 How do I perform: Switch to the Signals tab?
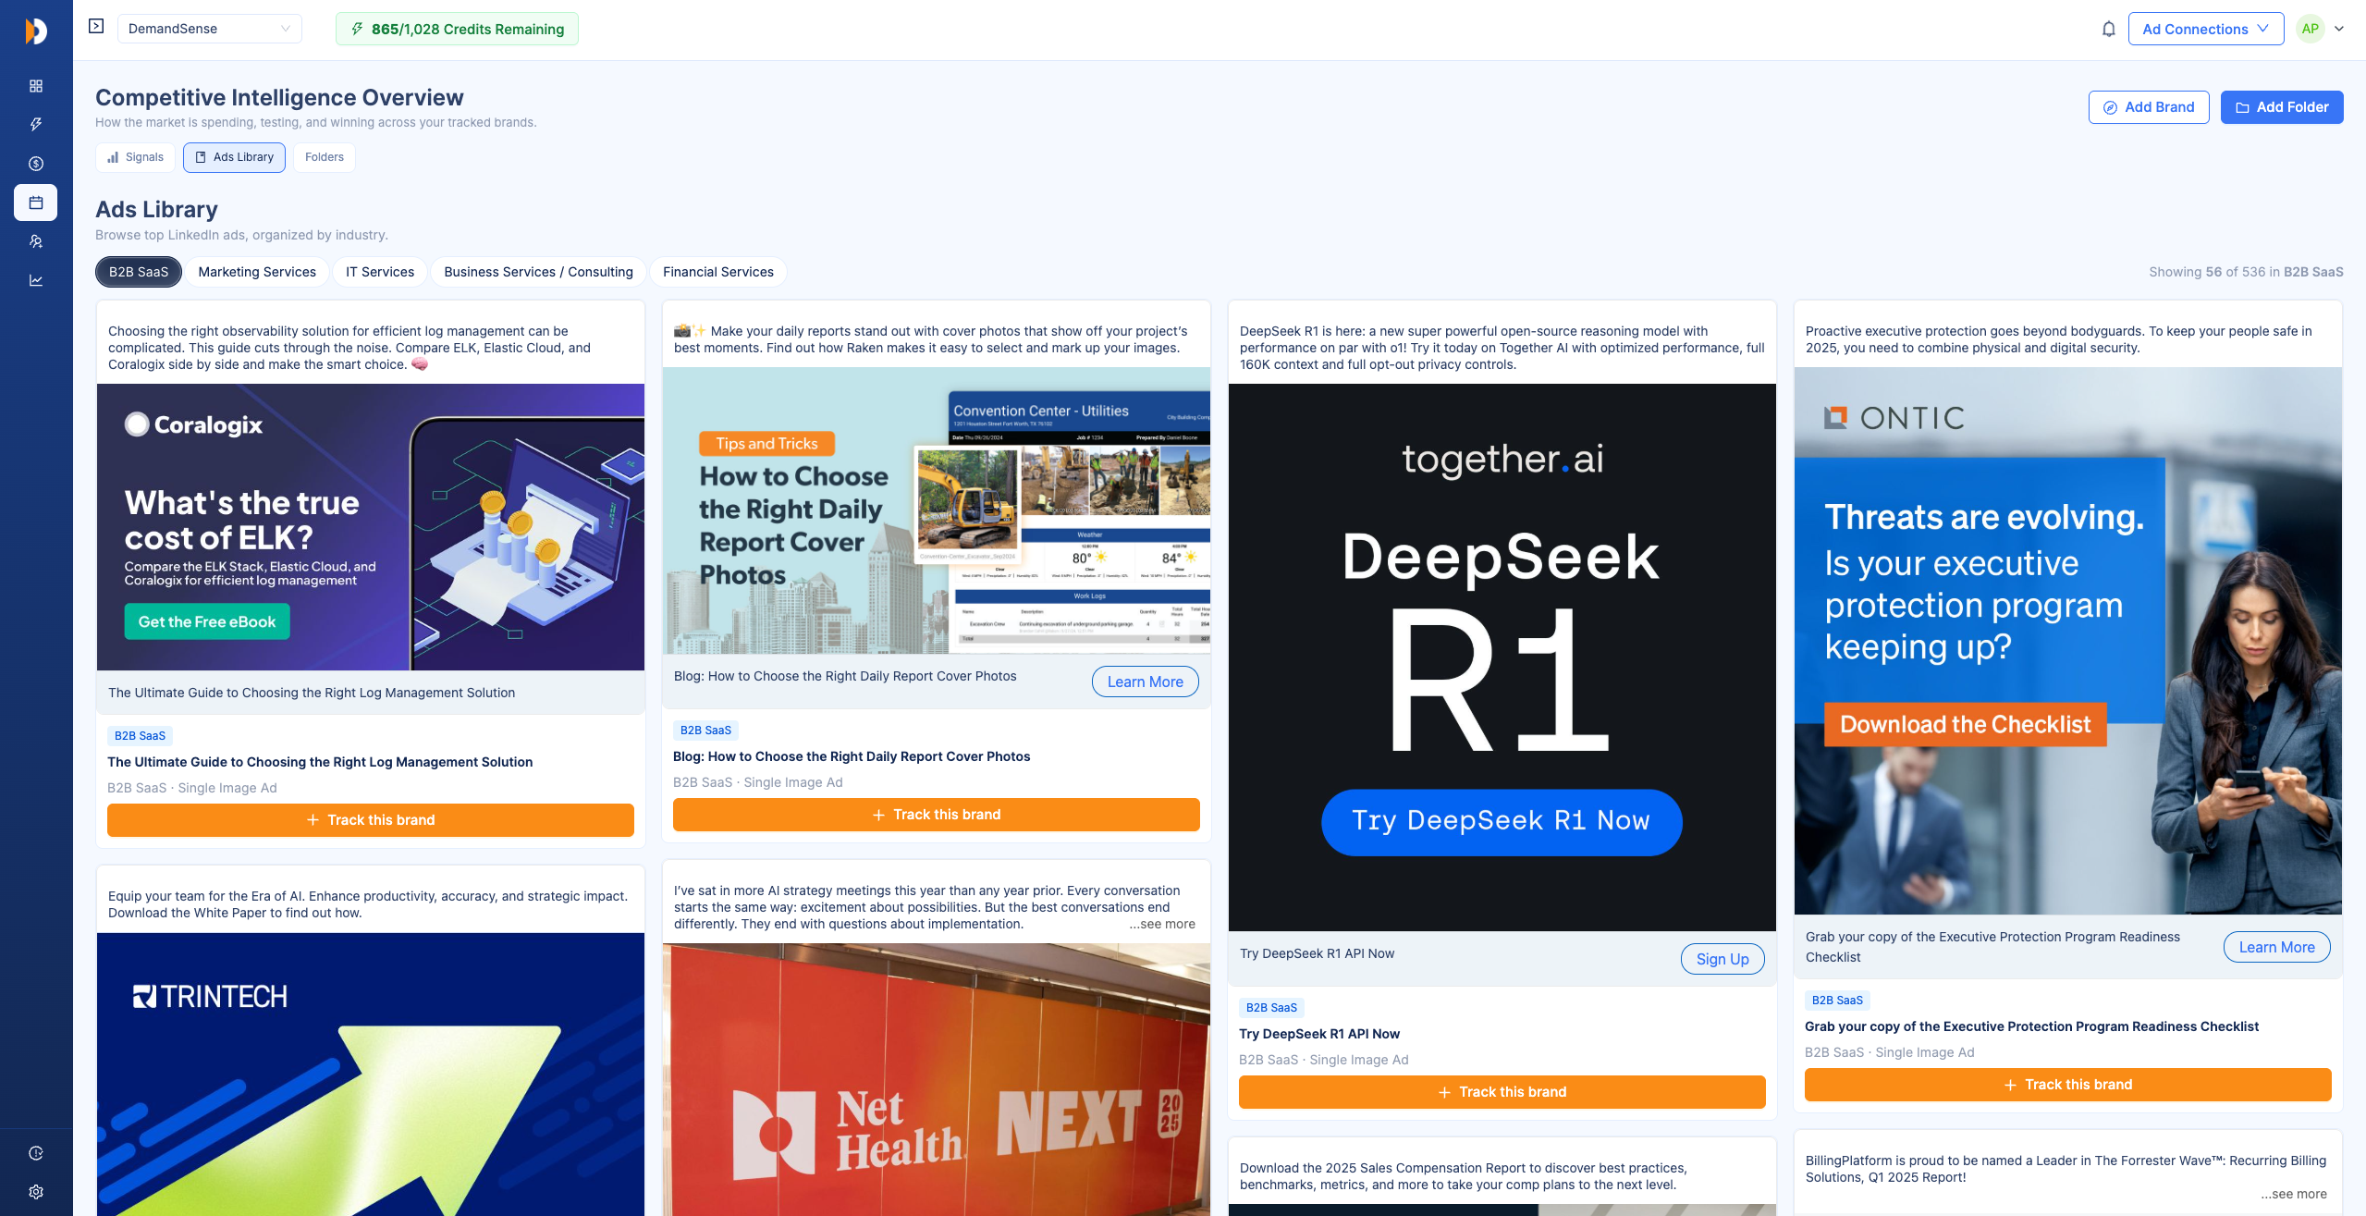[x=135, y=157]
